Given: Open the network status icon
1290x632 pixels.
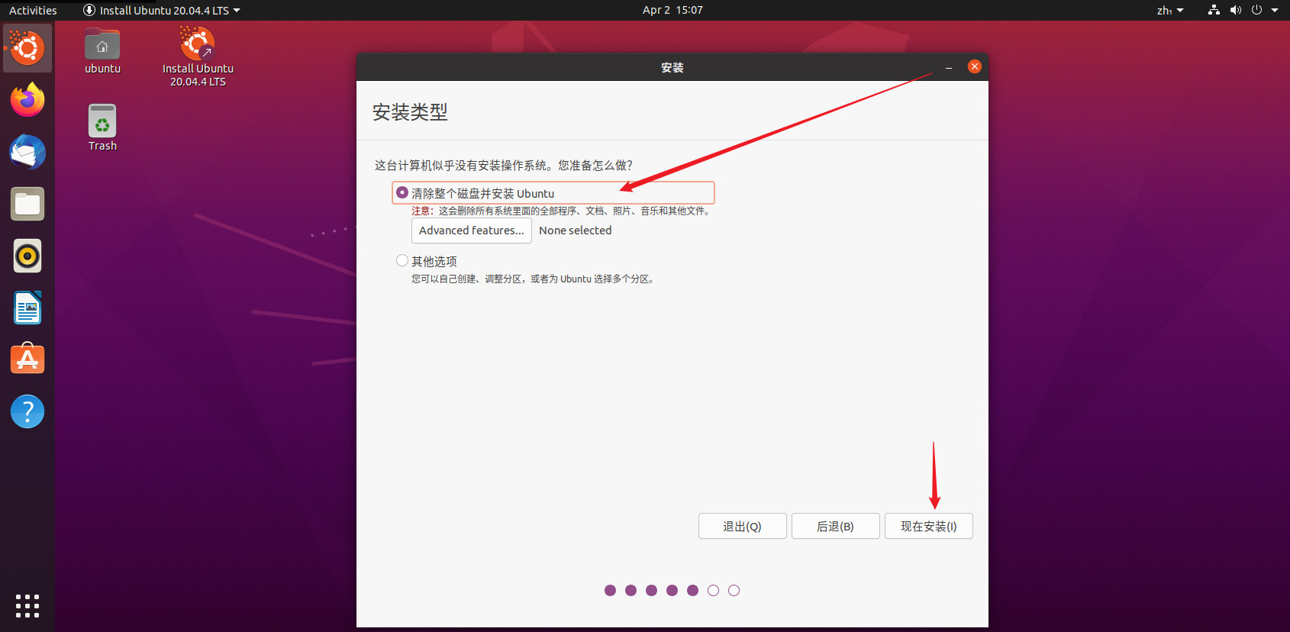Looking at the screenshot, I should point(1214,10).
